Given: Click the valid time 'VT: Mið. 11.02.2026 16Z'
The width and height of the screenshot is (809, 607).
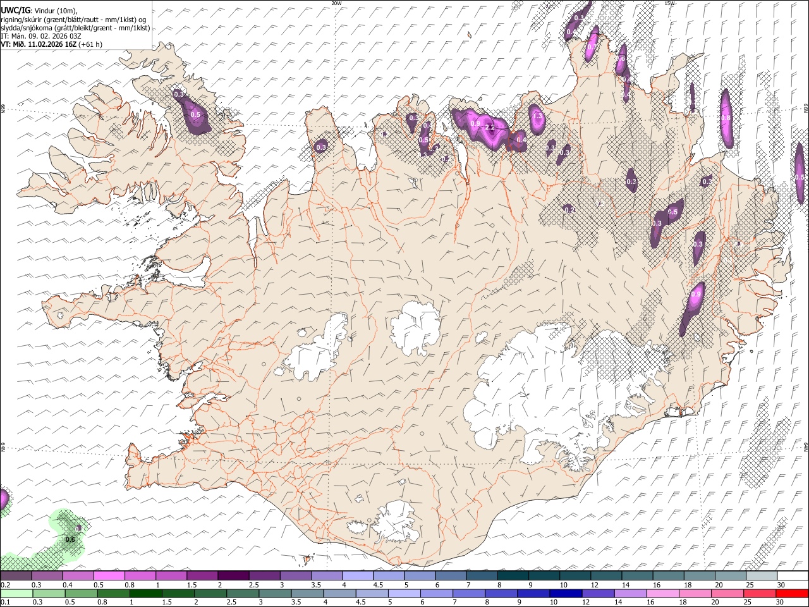Looking at the screenshot, I should (x=39, y=44).
